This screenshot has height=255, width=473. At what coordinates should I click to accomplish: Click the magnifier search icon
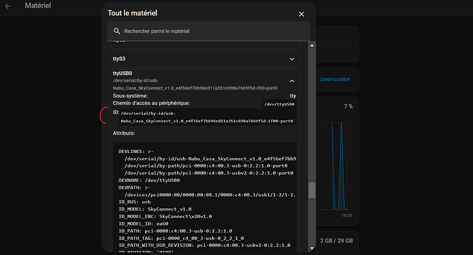tap(117, 31)
